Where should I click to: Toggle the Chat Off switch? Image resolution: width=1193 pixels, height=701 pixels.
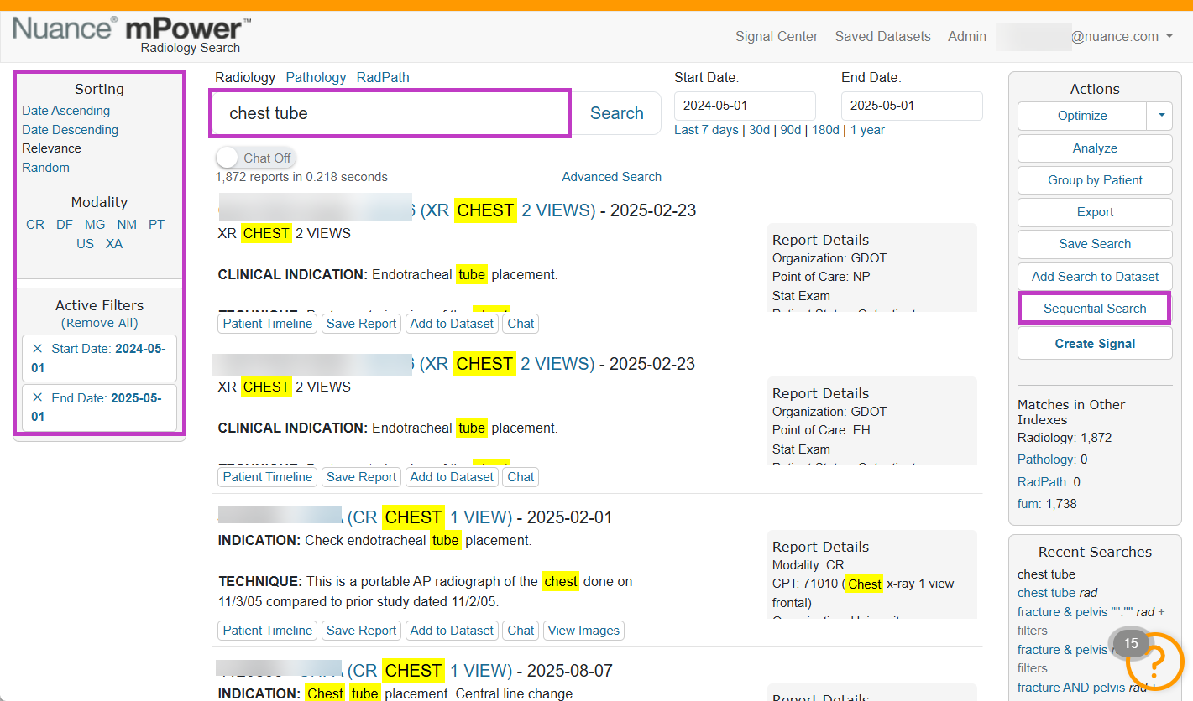point(256,158)
